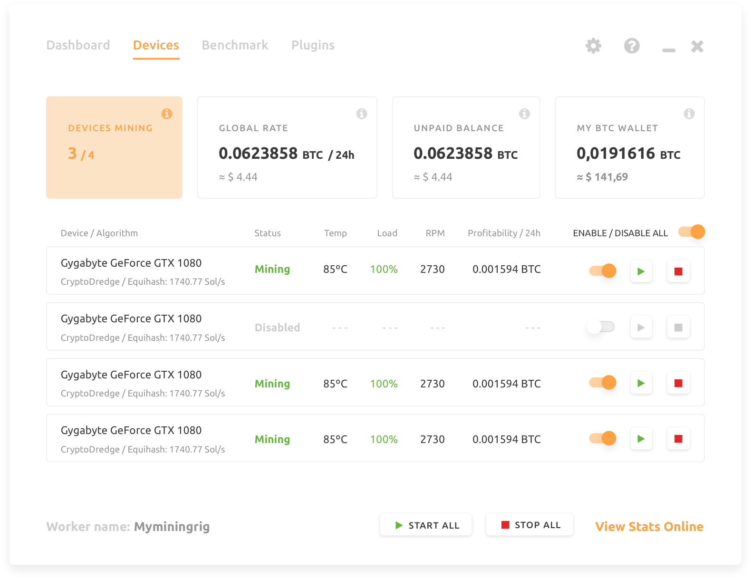The image size is (751, 579).
Task: Toggle the Enable / Disable All switch
Action: point(692,232)
